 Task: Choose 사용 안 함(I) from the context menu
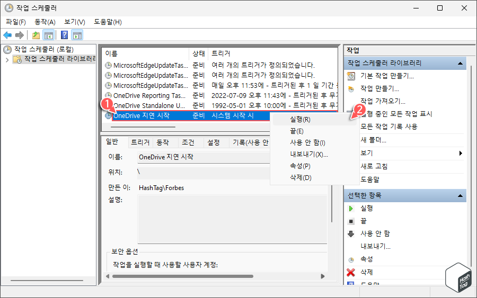click(x=314, y=143)
